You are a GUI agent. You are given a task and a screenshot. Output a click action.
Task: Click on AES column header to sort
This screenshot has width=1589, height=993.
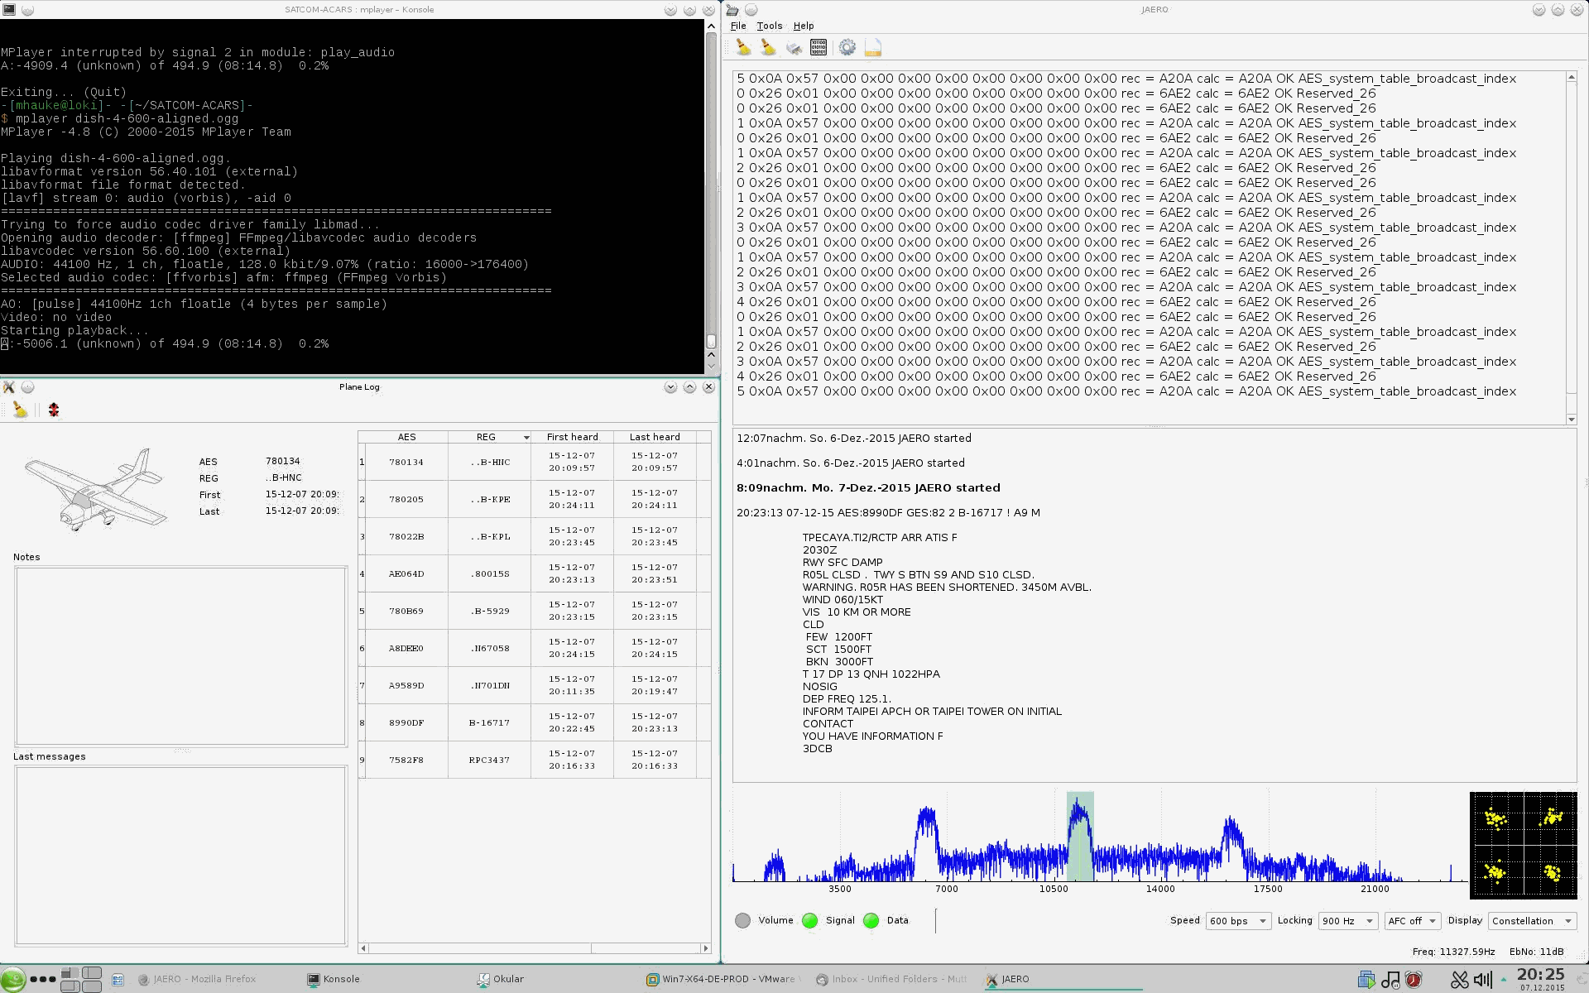(405, 436)
